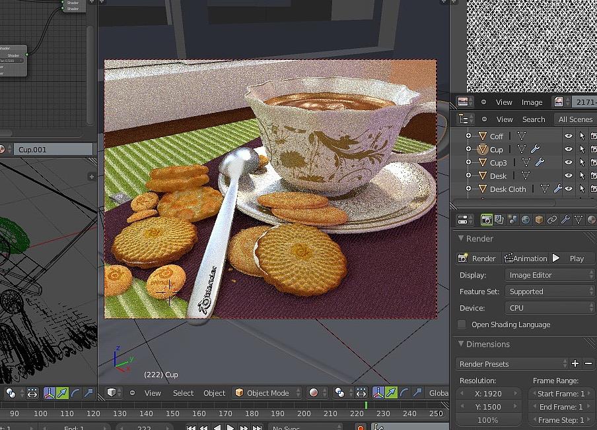Open the Feature Set dropdown

coord(550,292)
